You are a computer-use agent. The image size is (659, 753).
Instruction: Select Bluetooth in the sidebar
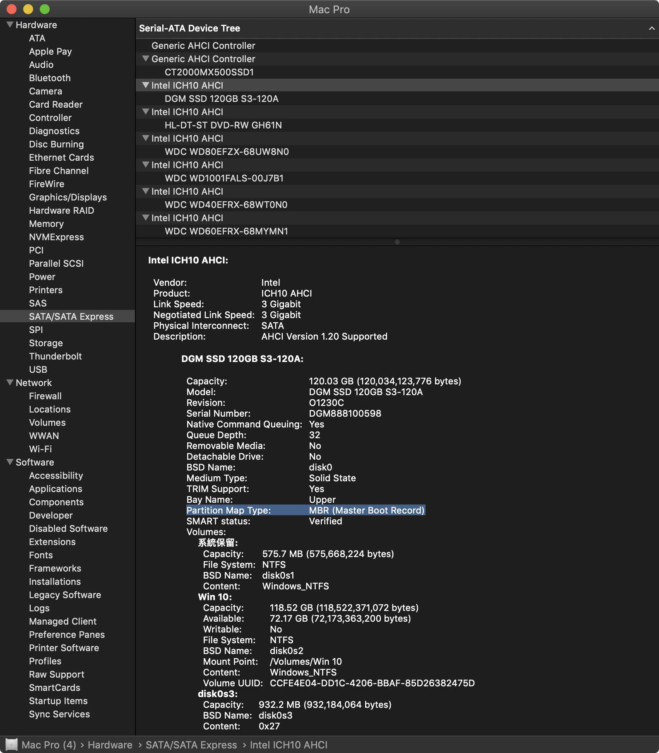[67, 78]
